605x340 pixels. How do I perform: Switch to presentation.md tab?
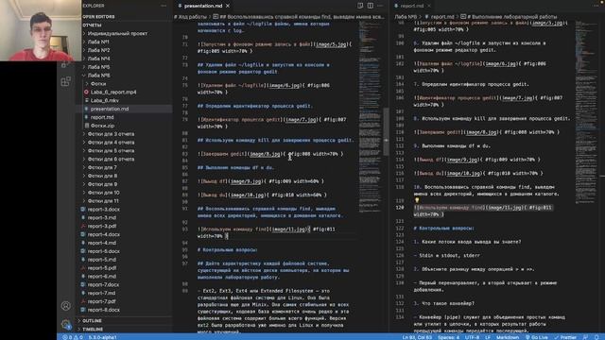click(x=203, y=6)
